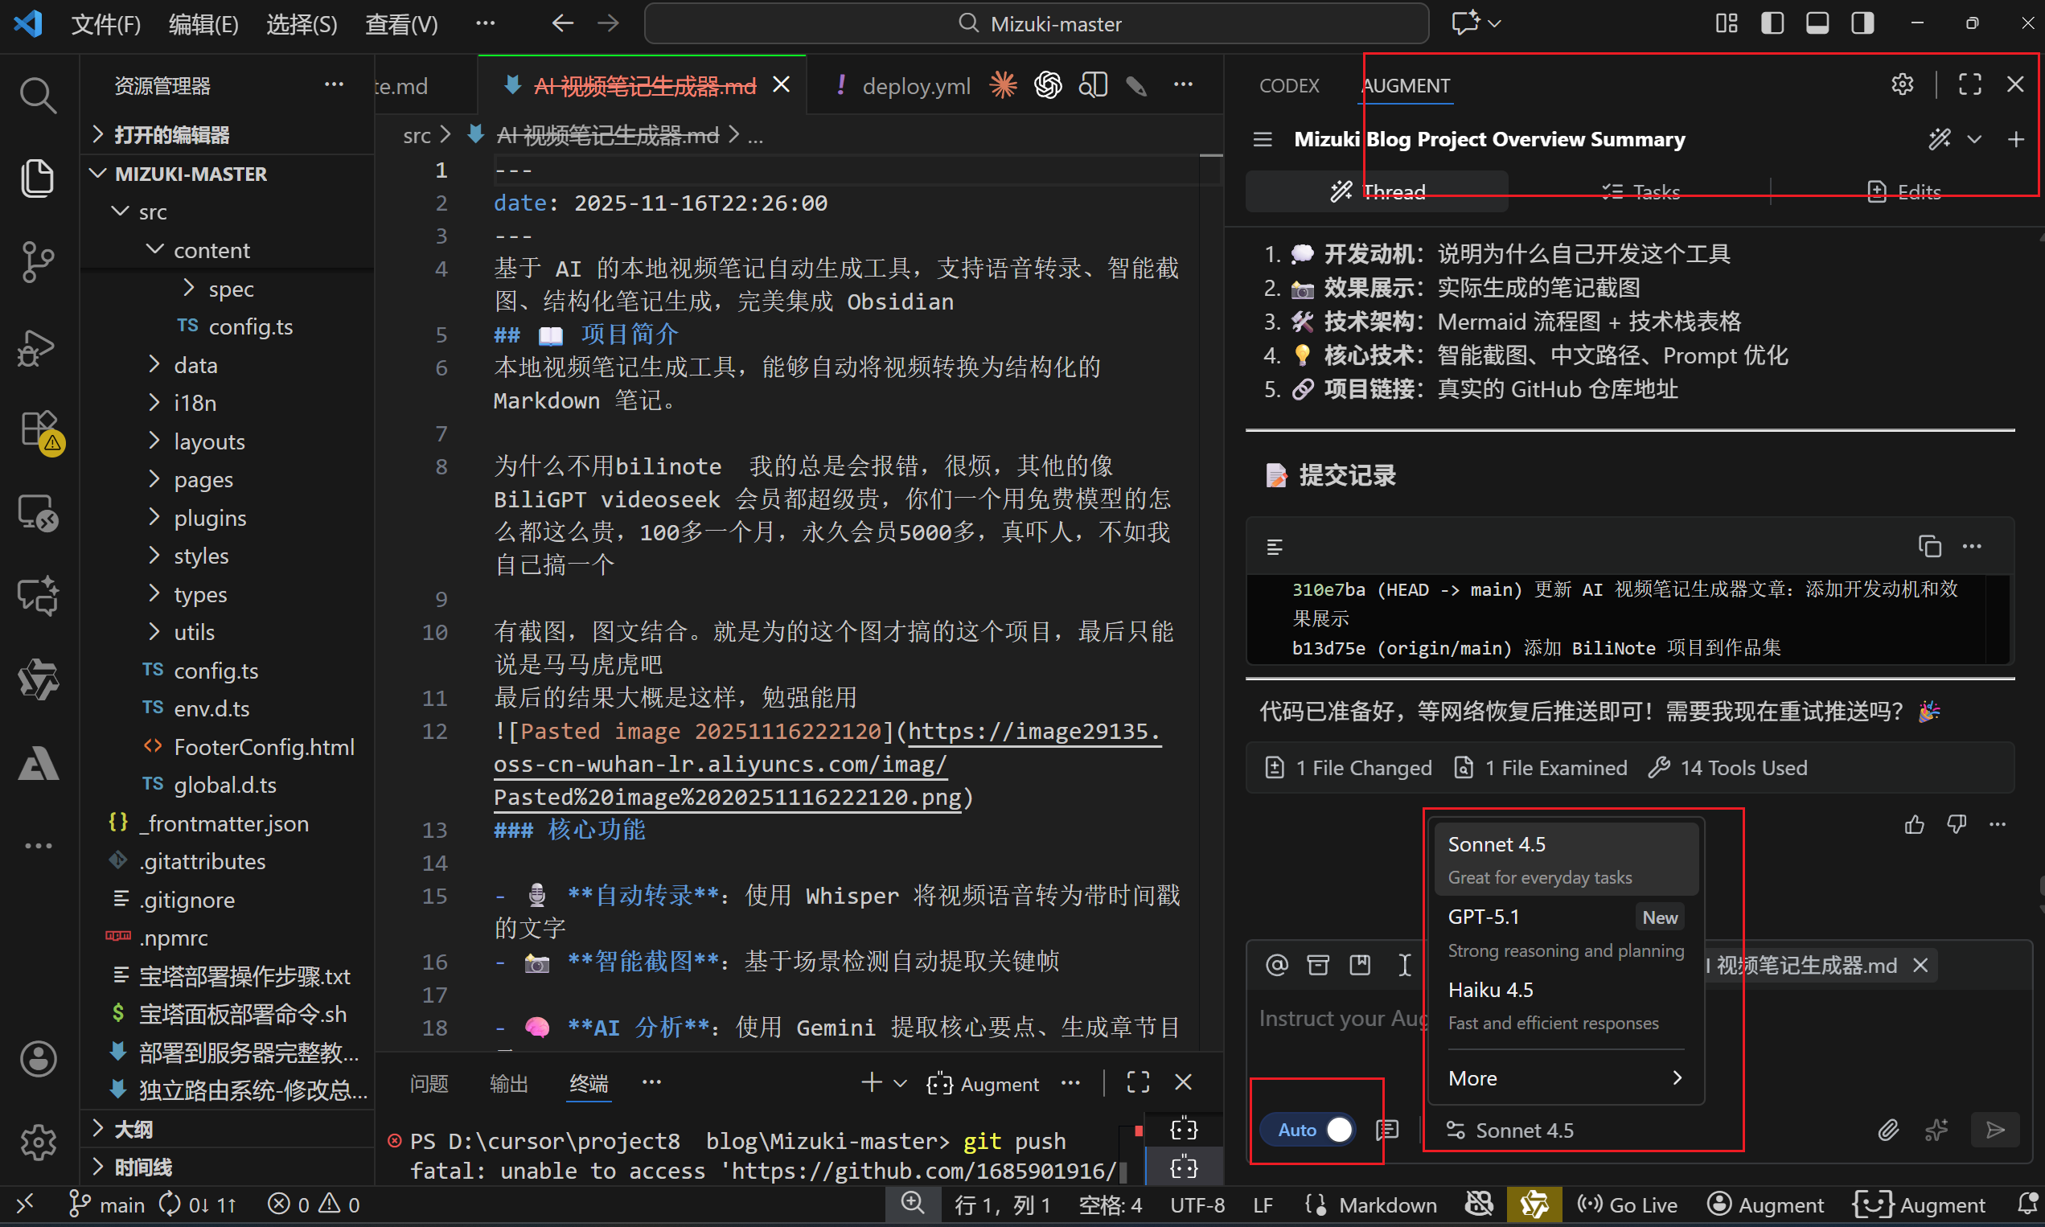The height and width of the screenshot is (1227, 2045).
Task: Click the @ mention context icon
Action: point(1277,965)
